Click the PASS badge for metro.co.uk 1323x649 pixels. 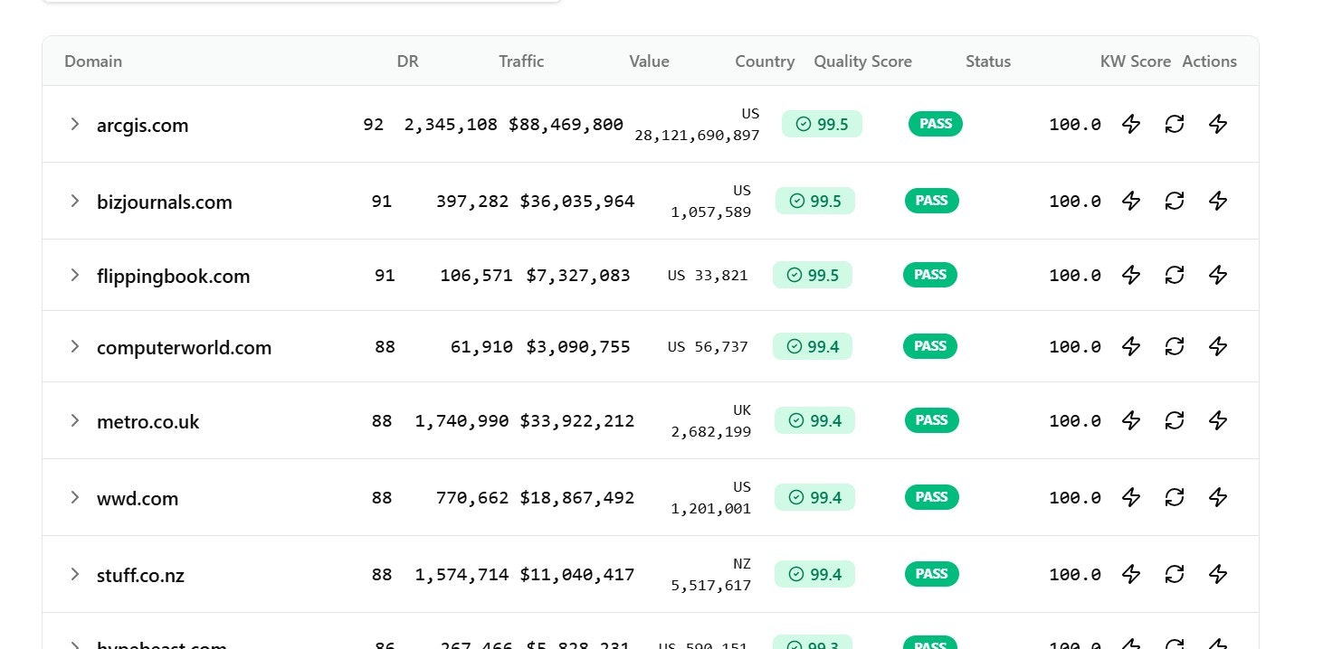click(x=932, y=420)
